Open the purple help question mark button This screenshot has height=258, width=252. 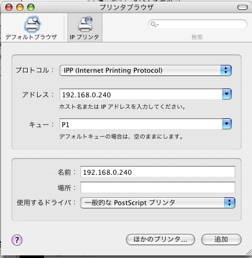pos(17,240)
